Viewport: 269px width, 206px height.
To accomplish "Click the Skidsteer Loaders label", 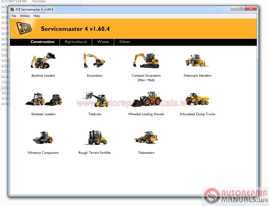I will [x=43, y=114].
